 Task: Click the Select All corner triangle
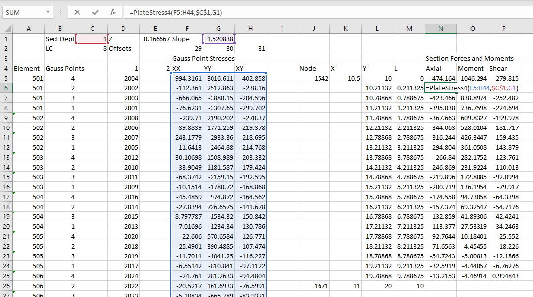tap(6, 29)
